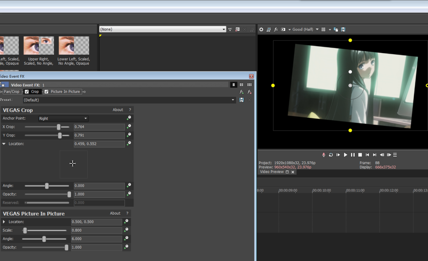Select Crop plug-in in the chain
428x261 pixels.
(34, 92)
